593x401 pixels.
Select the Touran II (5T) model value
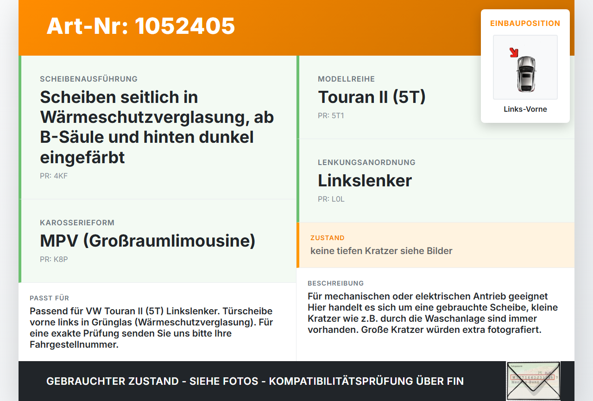click(x=372, y=97)
